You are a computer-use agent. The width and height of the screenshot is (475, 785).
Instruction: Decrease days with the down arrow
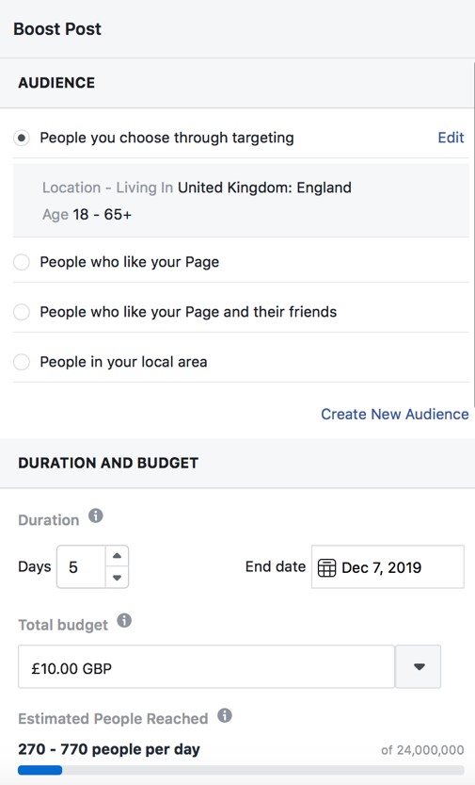point(117,578)
